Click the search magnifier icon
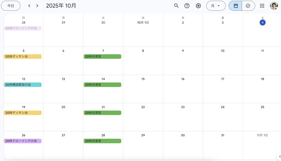The height and width of the screenshot is (161, 281). coord(176,6)
